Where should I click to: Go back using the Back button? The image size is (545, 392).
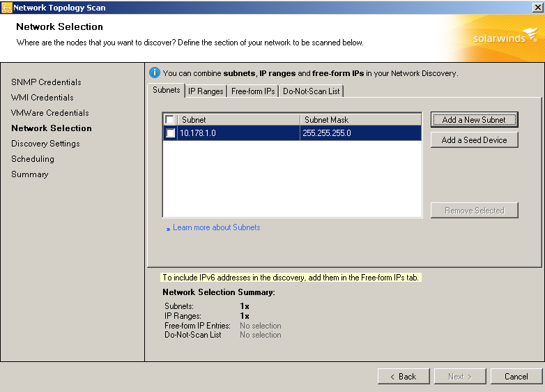tap(403, 377)
